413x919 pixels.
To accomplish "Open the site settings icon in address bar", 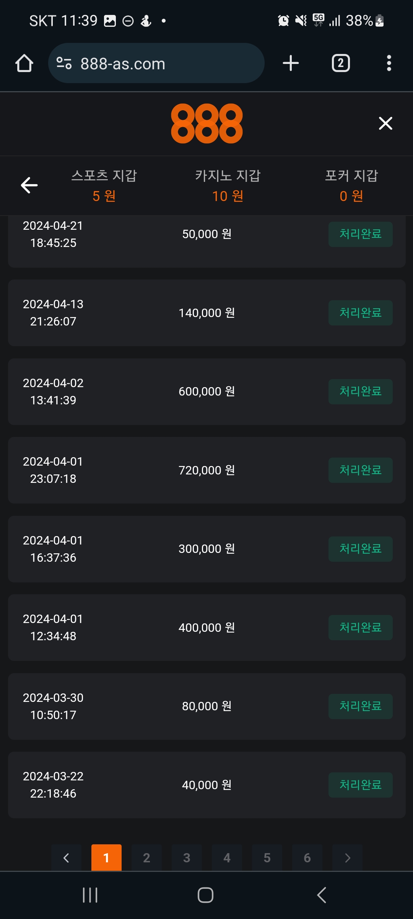I will point(64,63).
